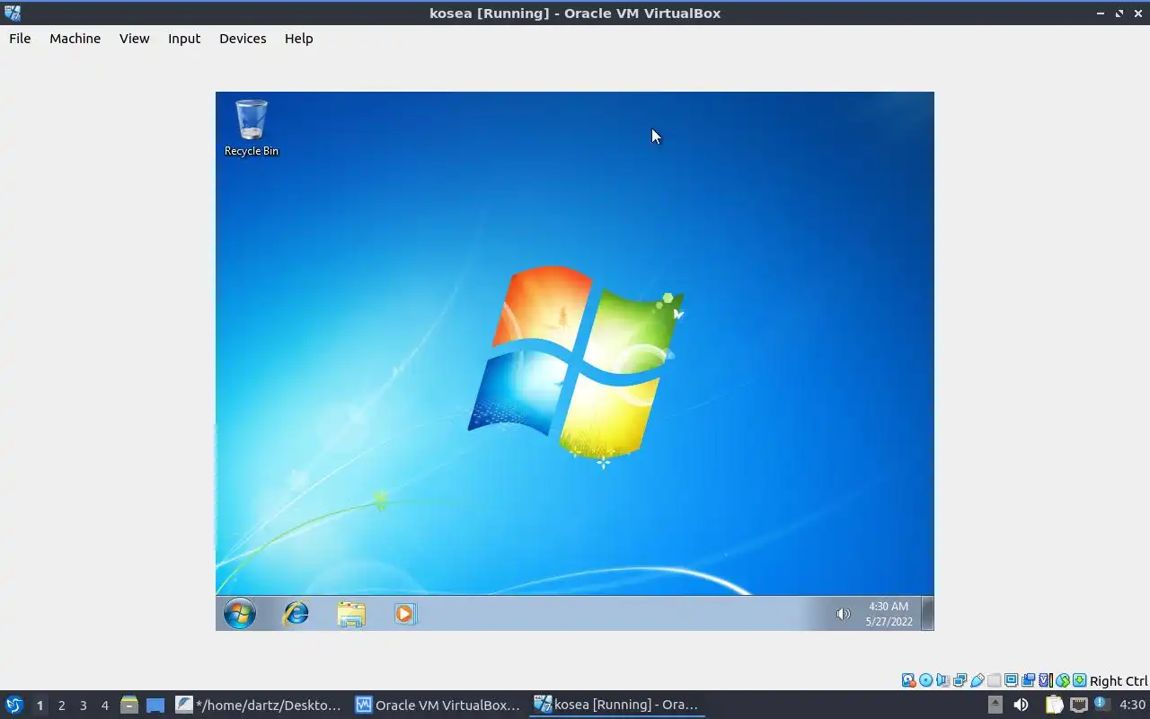Switch to host workspace 3
Screen dimensions: 1150x719
83,706
